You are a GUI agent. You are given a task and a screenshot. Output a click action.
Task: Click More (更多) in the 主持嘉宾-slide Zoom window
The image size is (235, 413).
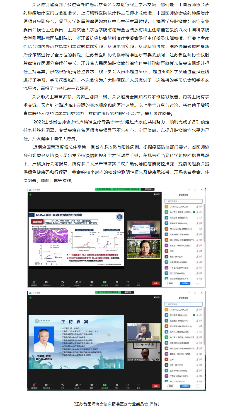coord(139,385)
